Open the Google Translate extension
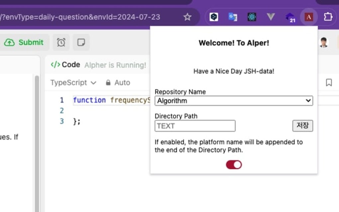Viewport: 339px width, 212px height. click(233, 17)
